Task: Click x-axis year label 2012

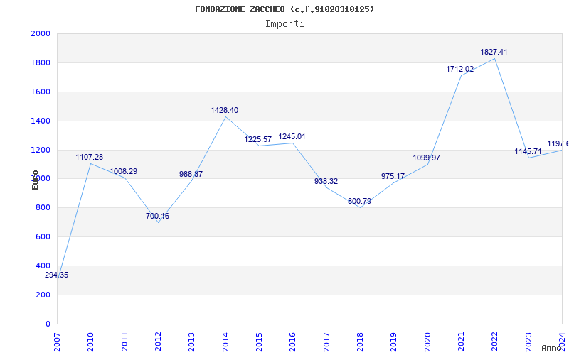Action: [x=158, y=342]
